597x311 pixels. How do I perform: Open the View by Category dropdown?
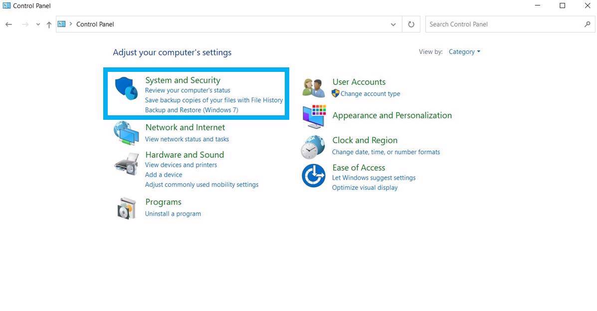[464, 52]
